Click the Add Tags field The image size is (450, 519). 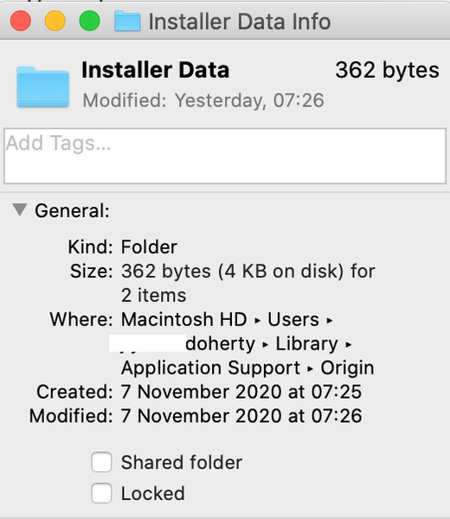tap(225, 156)
